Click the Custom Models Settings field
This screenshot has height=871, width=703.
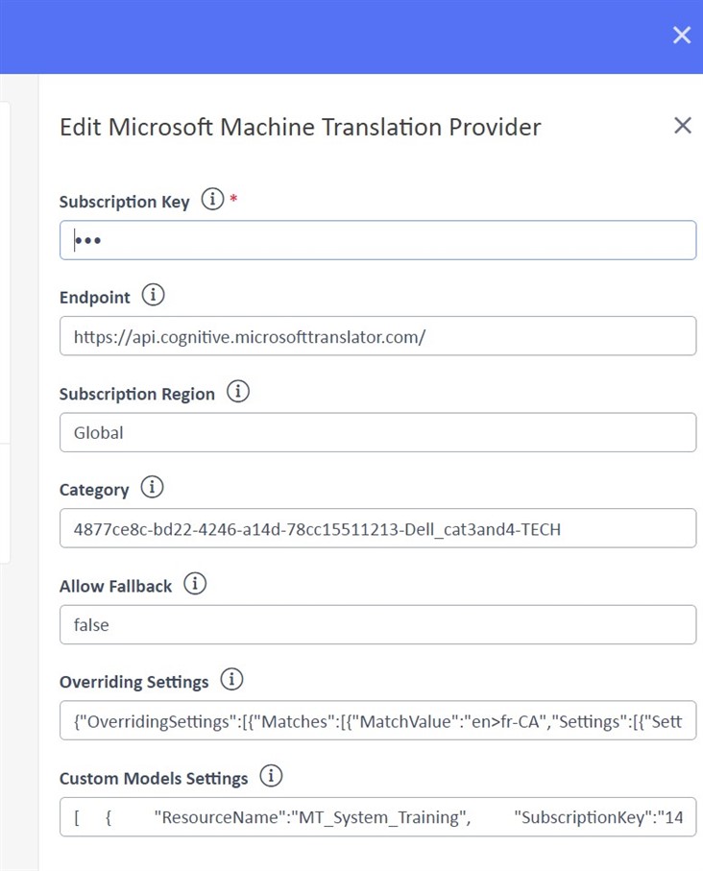(x=377, y=816)
